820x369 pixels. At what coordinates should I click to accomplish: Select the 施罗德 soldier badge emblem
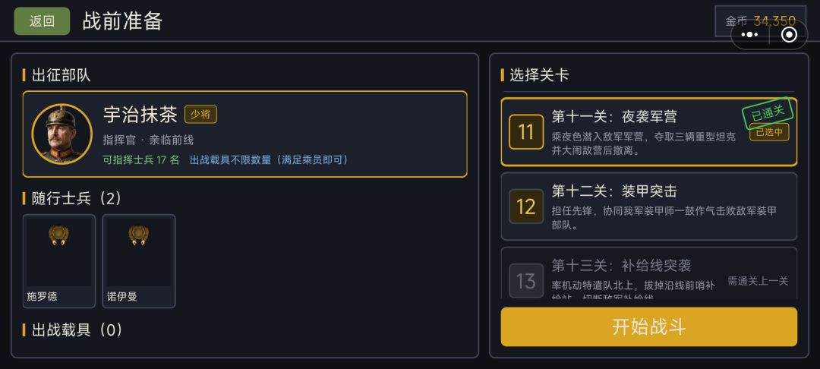pyautogui.click(x=59, y=235)
